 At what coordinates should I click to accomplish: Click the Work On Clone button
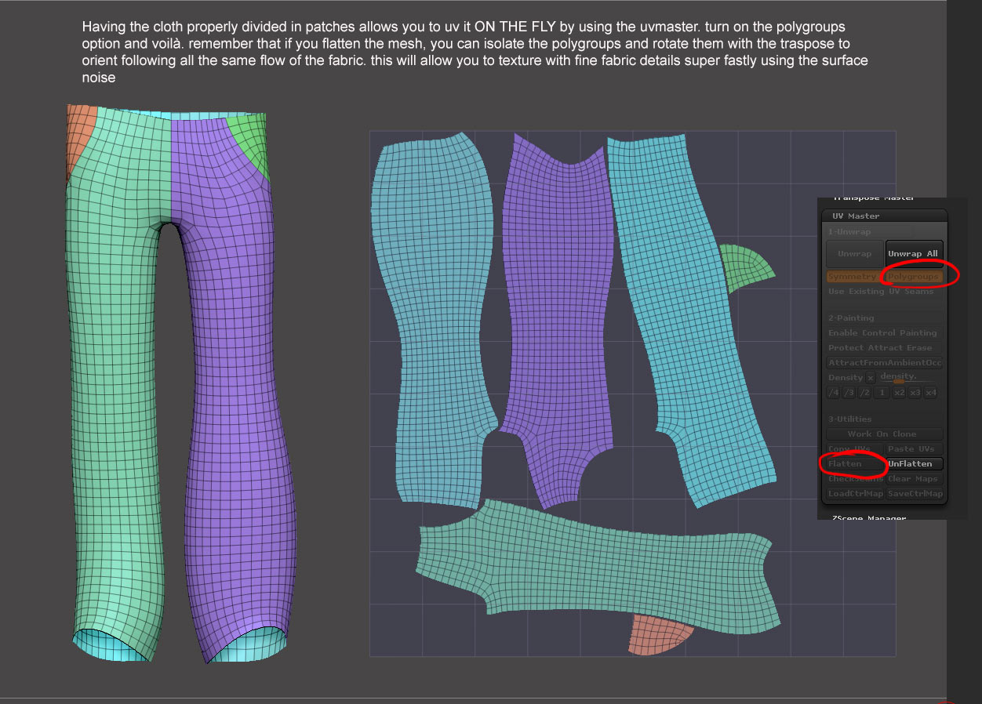[885, 434]
